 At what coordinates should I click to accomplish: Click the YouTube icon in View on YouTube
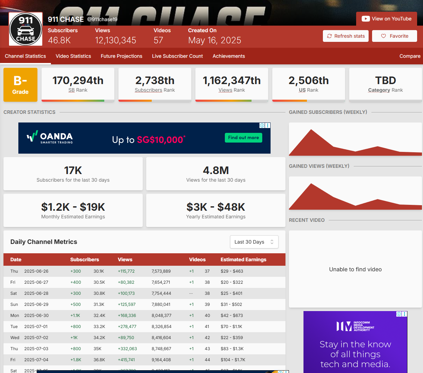tap(365, 19)
